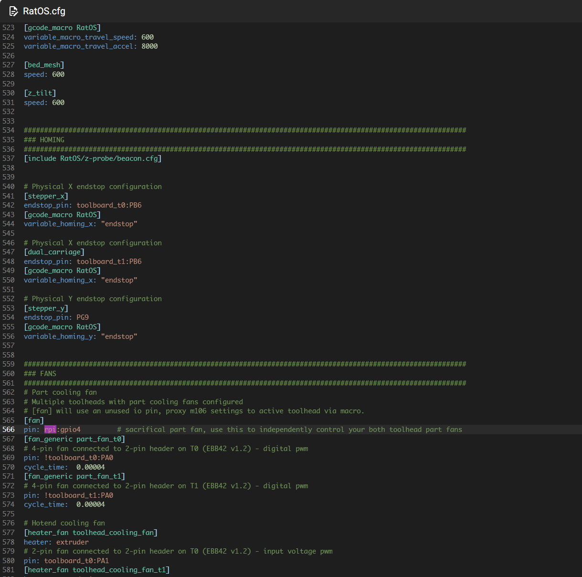Select line number 523 in the gutter
The image size is (582, 577).
pyautogui.click(x=9, y=27)
